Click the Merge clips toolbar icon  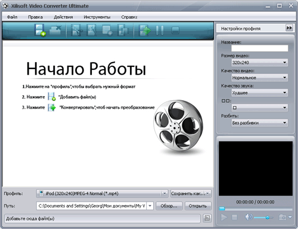(x=123, y=30)
